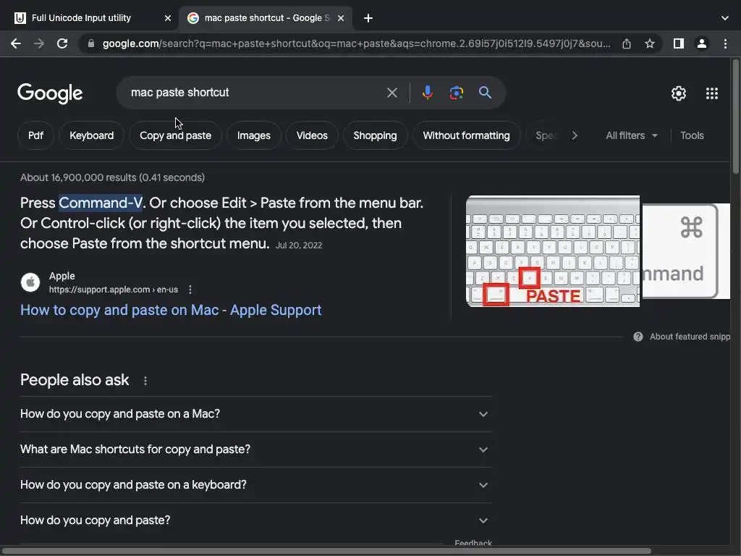Open more options for Apple result
The height and width of the screenshot is (556, 741).
(190, 290)
